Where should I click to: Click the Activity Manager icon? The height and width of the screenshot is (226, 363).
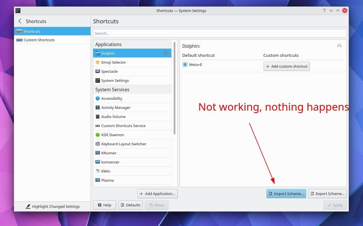click(x=98, y=107)
